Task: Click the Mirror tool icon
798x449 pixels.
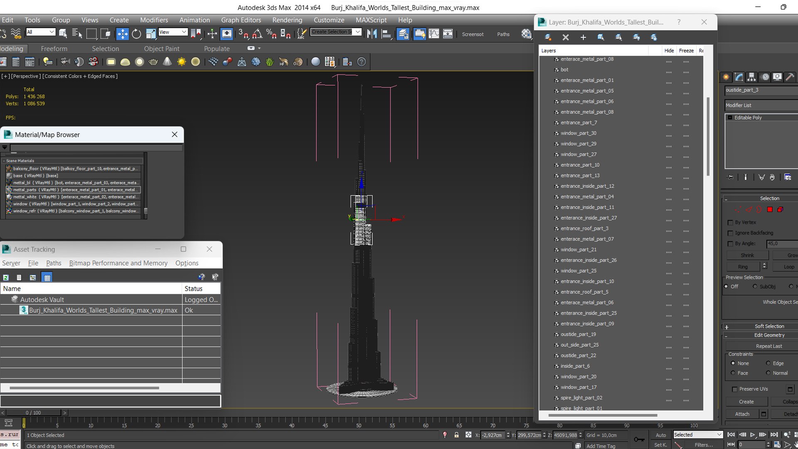Action: tap(372, 34)
